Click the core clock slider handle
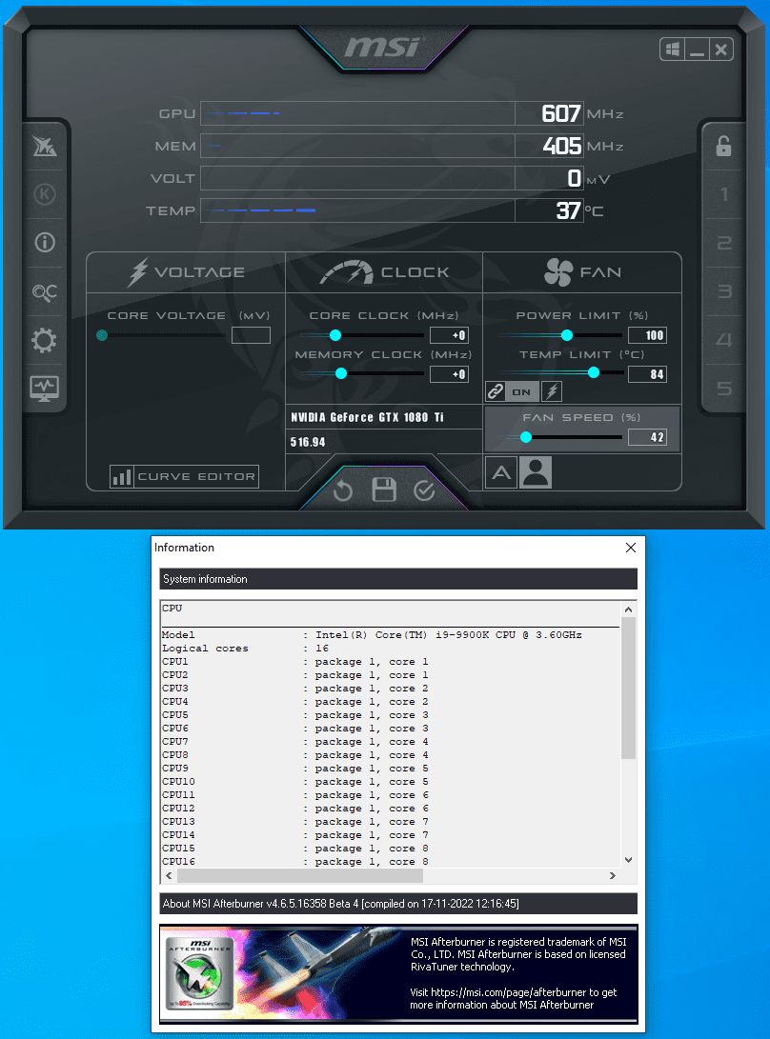Viewport: 770px width, 1039px height. point(335,335)
